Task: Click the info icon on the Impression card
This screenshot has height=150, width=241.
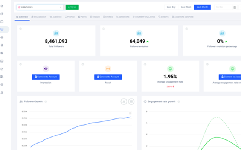Action: tap(21, 64)
